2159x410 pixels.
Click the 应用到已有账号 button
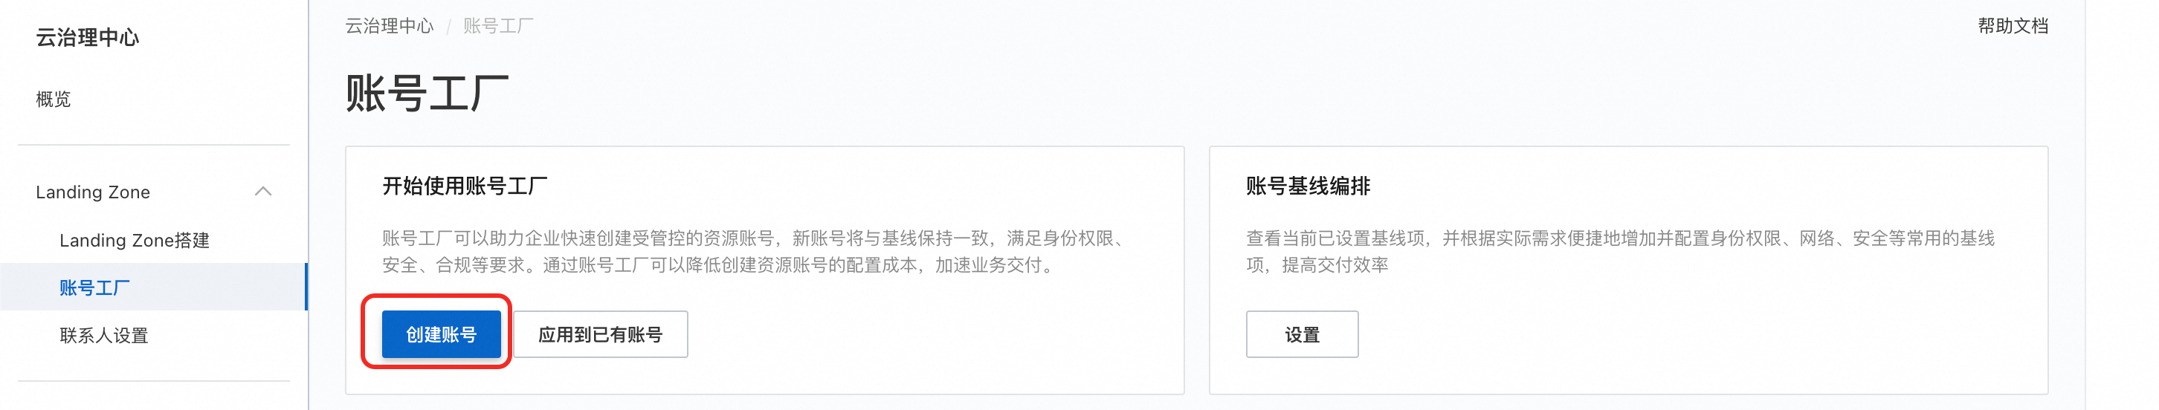coord(600,335)
